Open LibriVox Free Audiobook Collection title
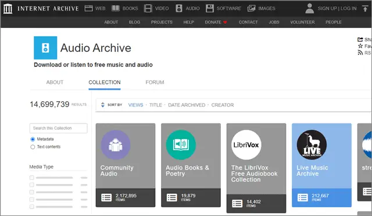 pyautogui.click(x=255, y=173)
